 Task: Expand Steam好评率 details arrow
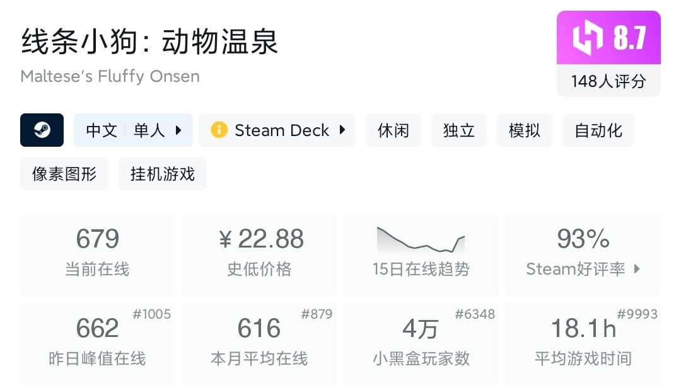(637, 269)
